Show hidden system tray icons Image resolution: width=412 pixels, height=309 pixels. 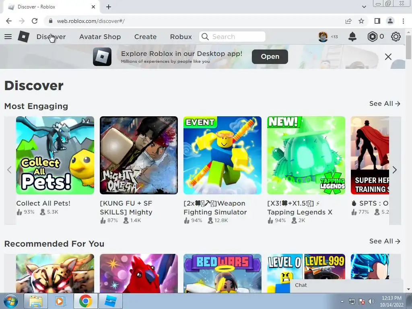342,301
